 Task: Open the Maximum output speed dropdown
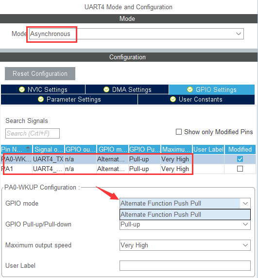185,245
